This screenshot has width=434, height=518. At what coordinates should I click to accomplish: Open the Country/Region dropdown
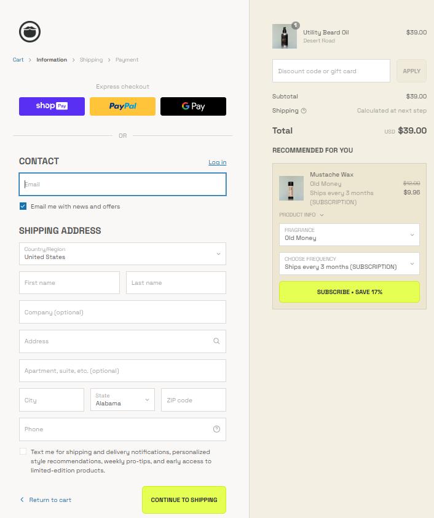coord(122,253)
